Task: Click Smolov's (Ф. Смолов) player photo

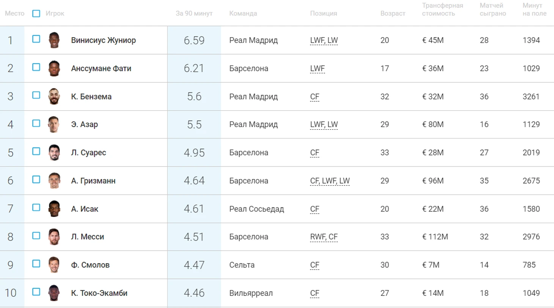Action: pyautogui.click(x=55, y=265)
